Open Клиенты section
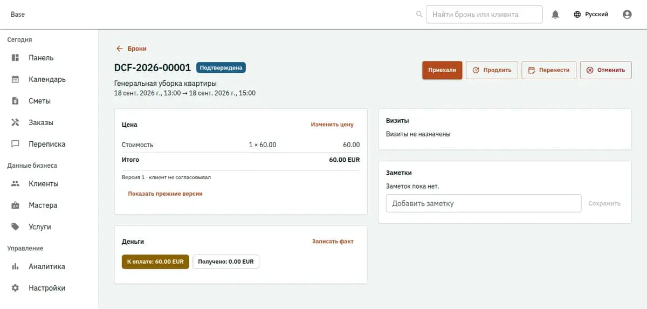The image size is (647, 309). [49, 184]
